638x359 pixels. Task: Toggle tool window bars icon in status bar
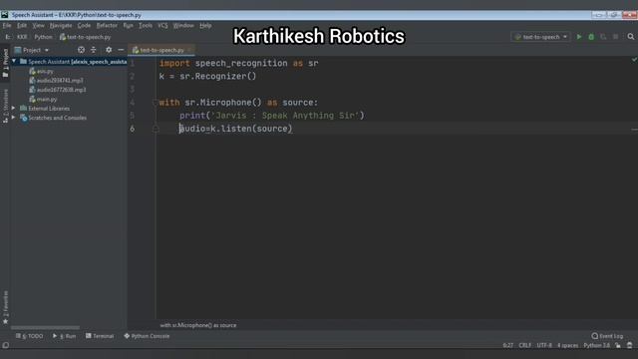click(x=6, y=345)
